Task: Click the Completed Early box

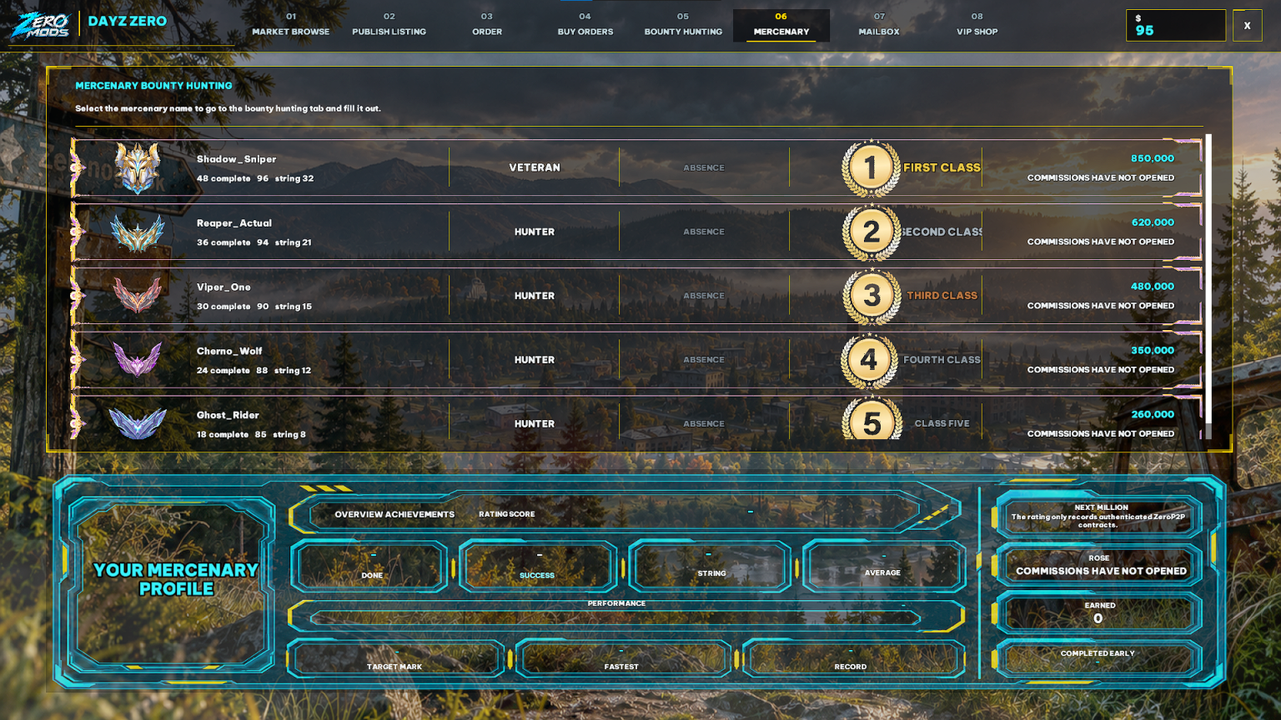Action: [1099, 658]
